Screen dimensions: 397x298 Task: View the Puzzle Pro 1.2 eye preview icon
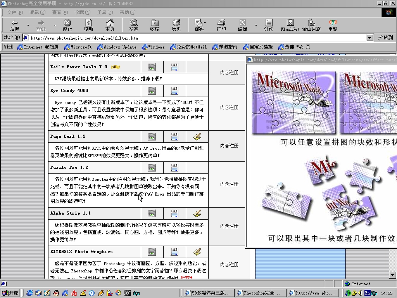(x=152, y=168)
